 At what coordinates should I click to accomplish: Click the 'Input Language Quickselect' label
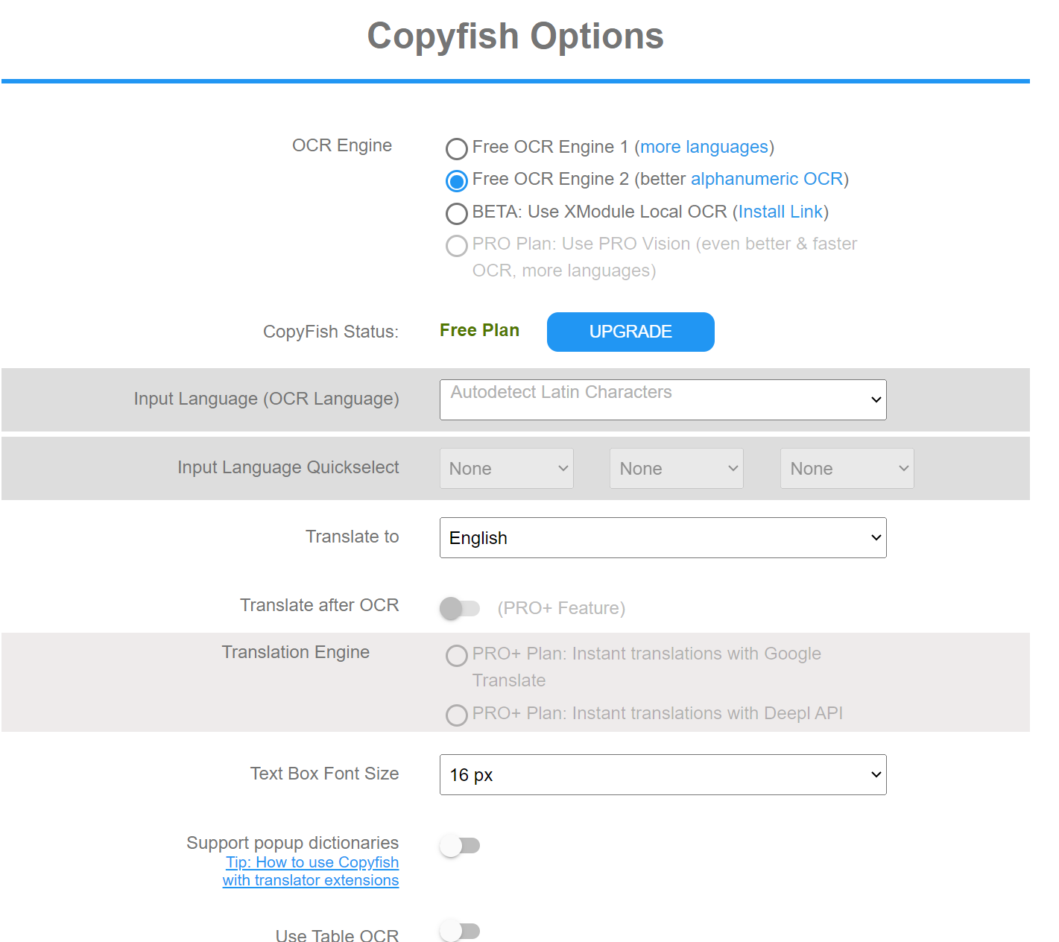(288, 467)
